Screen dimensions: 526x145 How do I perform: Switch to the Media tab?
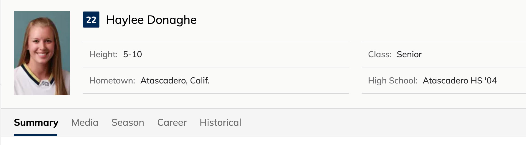click(85, 123)
